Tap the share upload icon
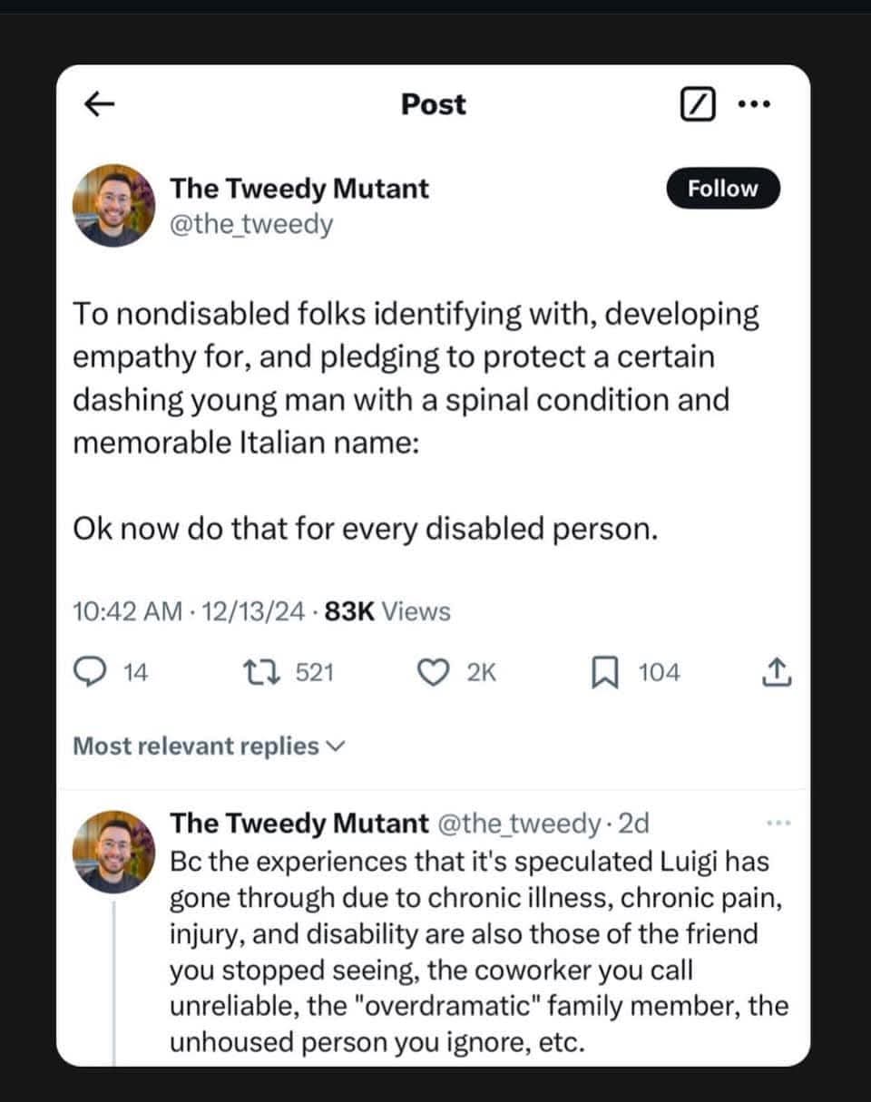 pos(778,672)
